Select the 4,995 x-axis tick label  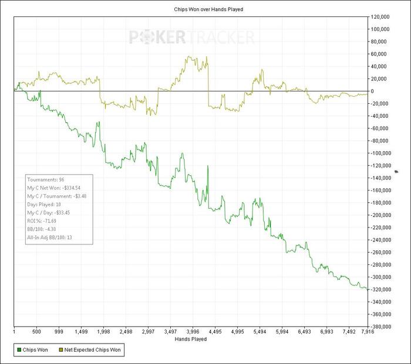tap(237, 332)
